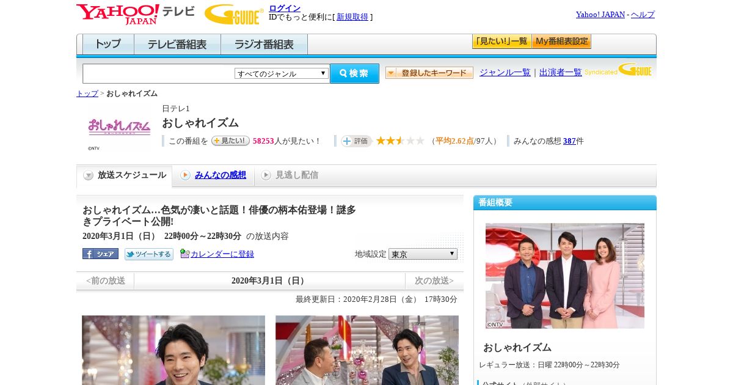Viewport: 733px width, 385px height.
Task: Click the Yahoo! JAPAN テレビ logo
Action: click(x=136, y=14)
